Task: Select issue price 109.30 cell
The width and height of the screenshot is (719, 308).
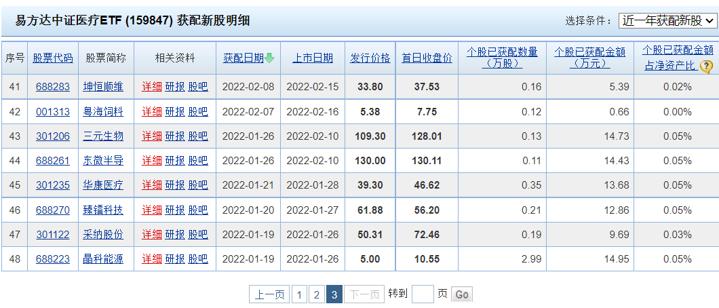Action: tap(370, 136)
